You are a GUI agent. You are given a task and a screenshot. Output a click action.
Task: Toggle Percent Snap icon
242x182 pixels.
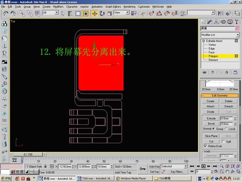pos(167,14)
